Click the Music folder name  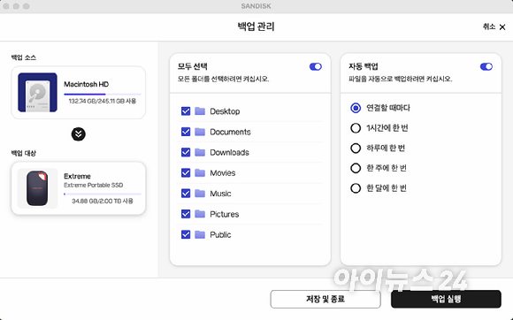click(x=220, y=194)
